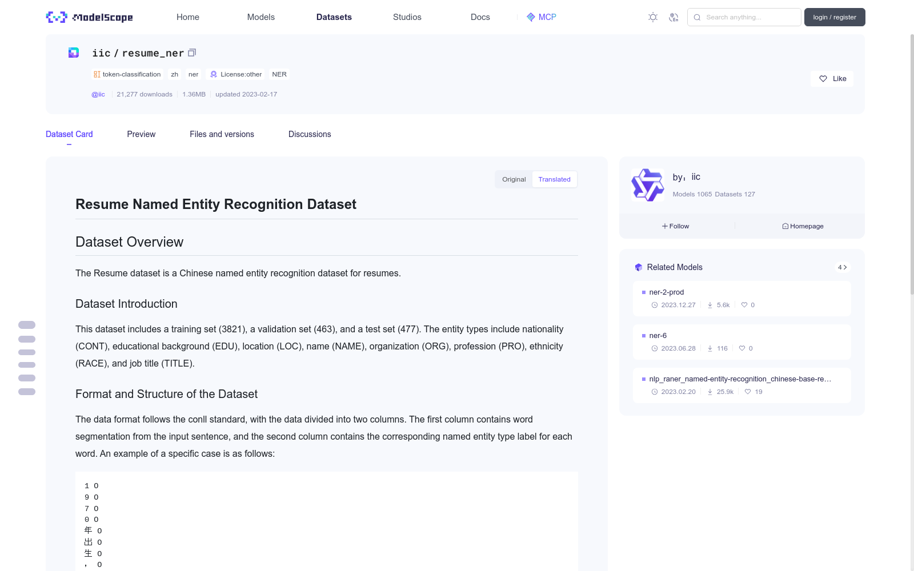Click the lowercase ner tag
Image resolution: width=914 pixels, height=571 pixels.
point(194,74)
